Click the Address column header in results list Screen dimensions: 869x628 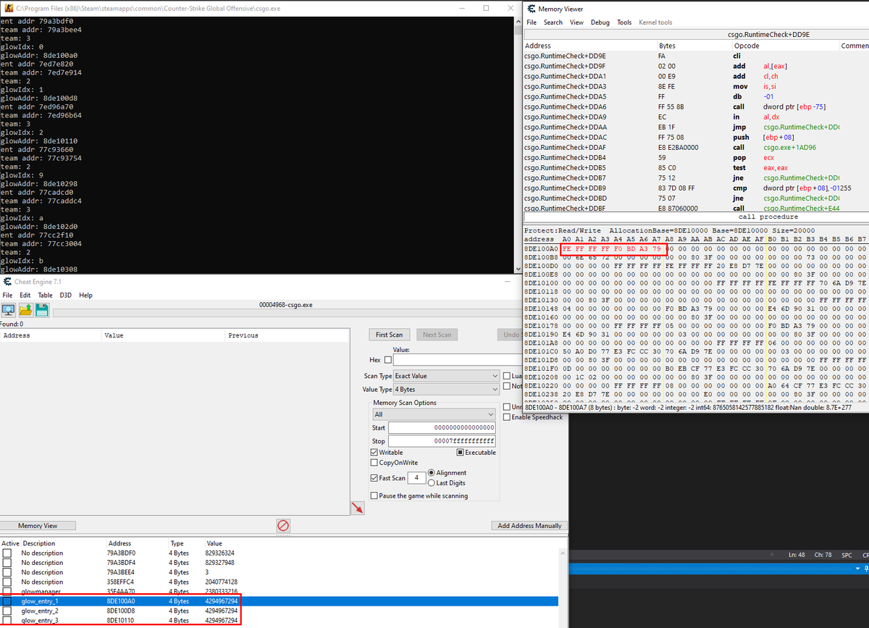tap(51, 335)
